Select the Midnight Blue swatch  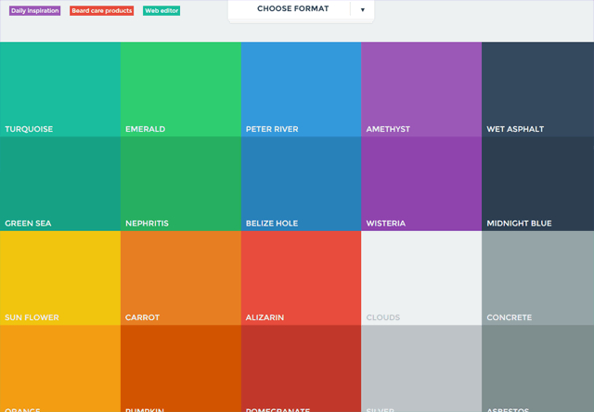click(538, 184)
